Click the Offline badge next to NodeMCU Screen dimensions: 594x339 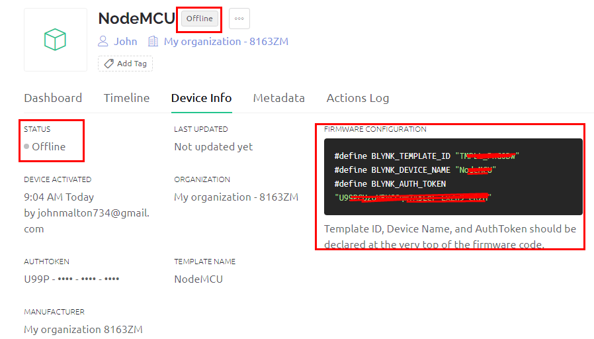pyautogui.click(x=200, y=19)
